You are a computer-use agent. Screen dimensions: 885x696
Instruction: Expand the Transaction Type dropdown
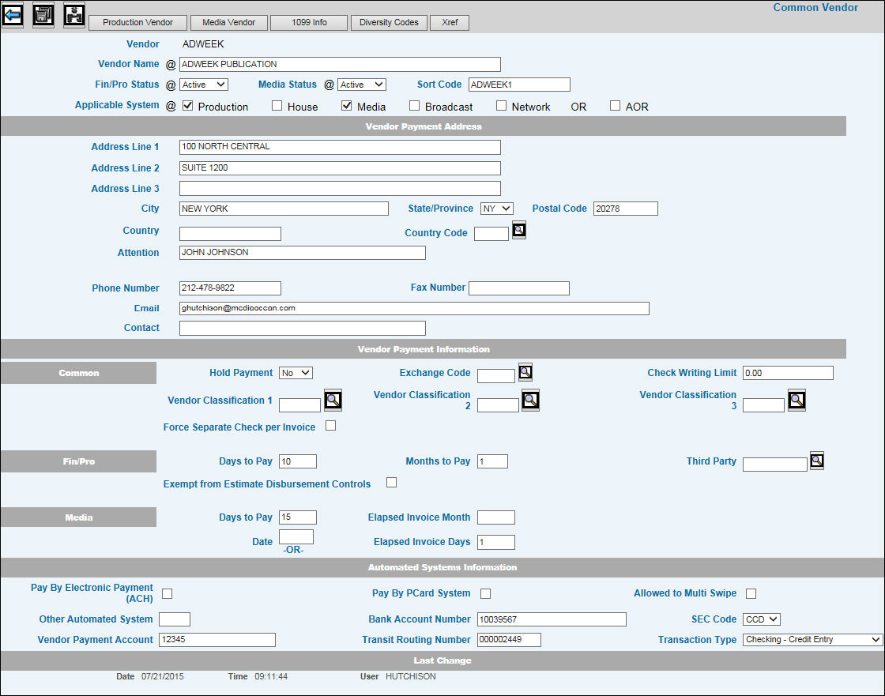coord(813,640)
